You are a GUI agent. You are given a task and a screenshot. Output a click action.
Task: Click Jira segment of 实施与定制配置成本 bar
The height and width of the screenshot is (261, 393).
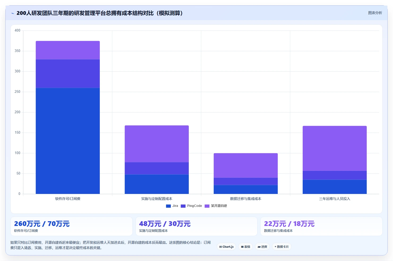coord(157,184)
